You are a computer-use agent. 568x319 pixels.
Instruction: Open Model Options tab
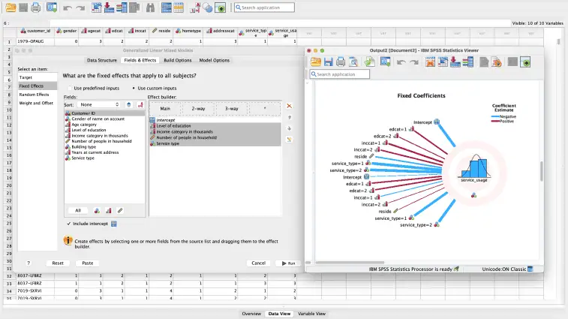coord(215,60)
